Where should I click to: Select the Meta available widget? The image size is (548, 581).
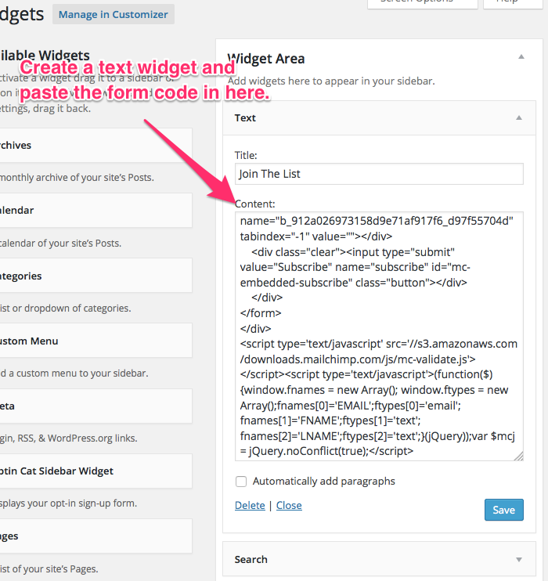tap(94, 406)
